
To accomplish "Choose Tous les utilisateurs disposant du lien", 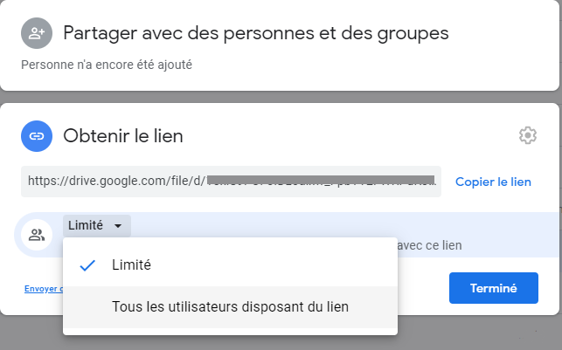I will [x=230, y=307].
